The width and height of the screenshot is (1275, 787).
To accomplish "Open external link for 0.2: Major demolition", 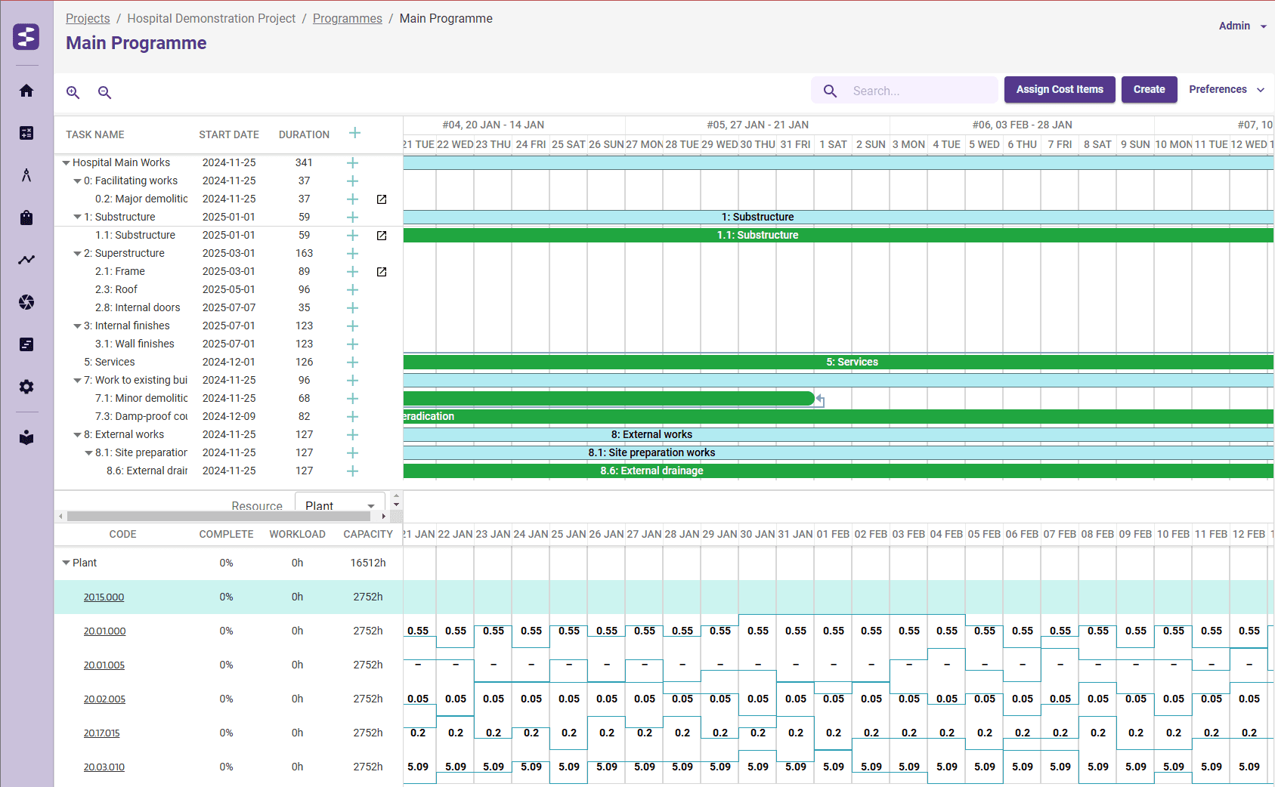I will click(x=382, y=199).
